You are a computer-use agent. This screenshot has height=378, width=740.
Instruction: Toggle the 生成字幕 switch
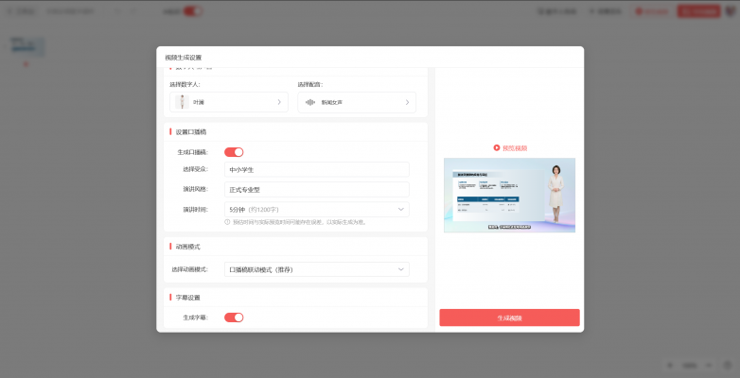pyautogui.click(x=234, y=318)
